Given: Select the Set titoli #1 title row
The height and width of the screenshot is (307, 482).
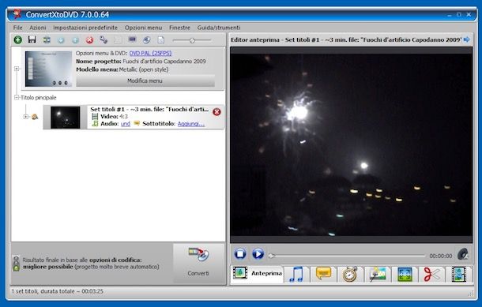Looking at the screenshot, I should point(134,117).
